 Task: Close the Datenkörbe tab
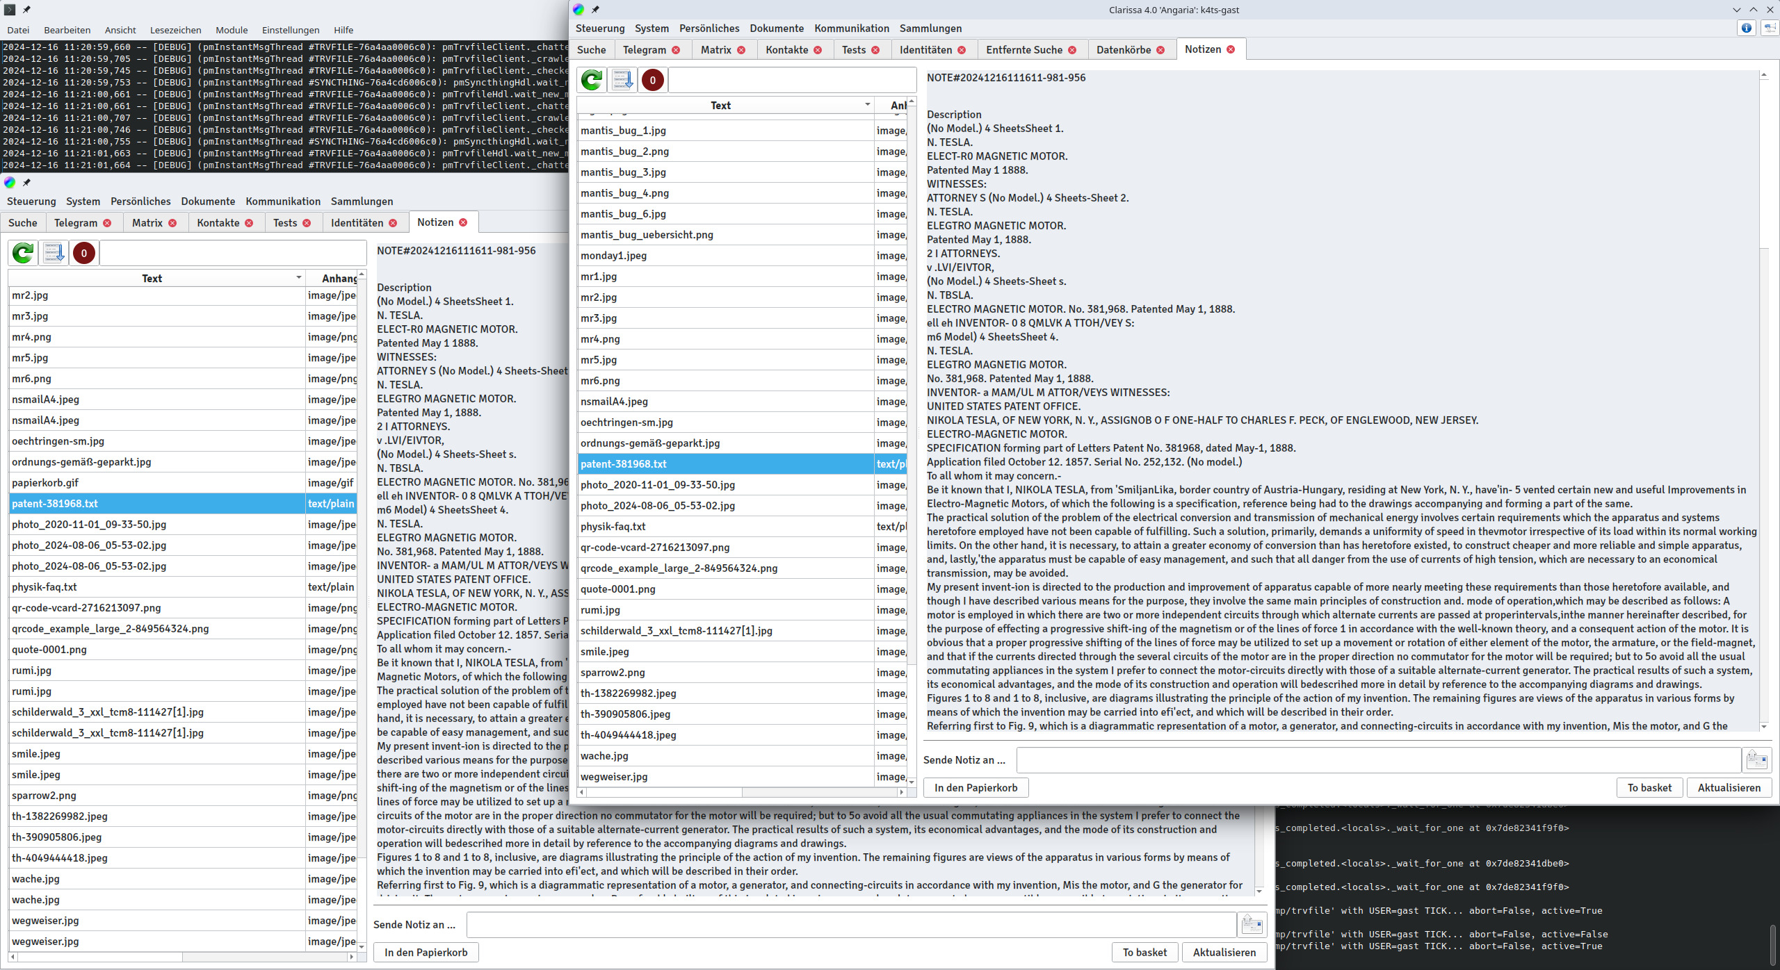[x=1160, y=50]
